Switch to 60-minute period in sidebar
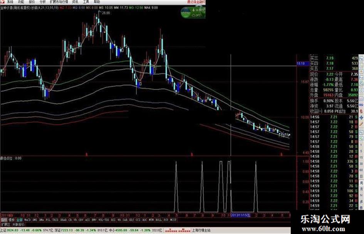Viewport: 364px width, 234px height. pyautogui.click(x=361, y=170)
